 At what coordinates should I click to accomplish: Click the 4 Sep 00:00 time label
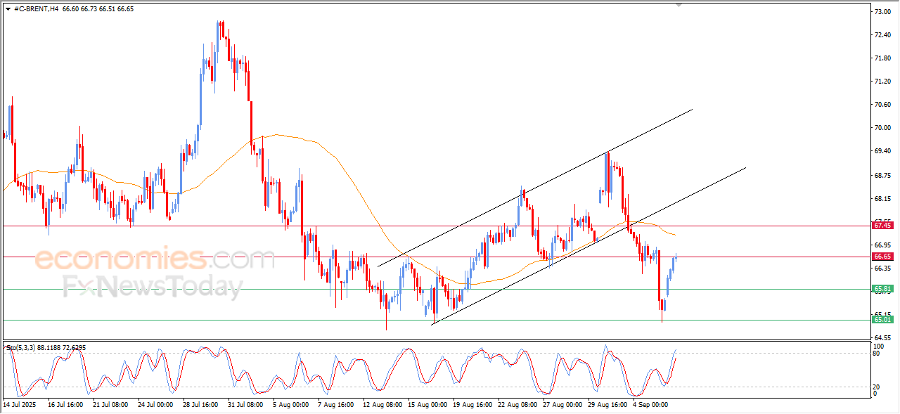click(650, 405)
